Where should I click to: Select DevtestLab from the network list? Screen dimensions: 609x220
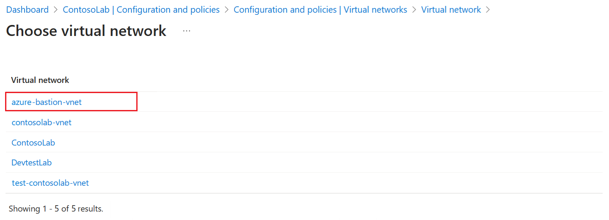pos(32,162)
